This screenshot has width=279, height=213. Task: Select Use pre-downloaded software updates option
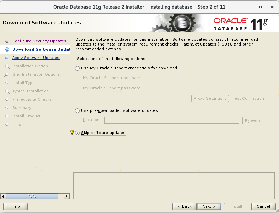click(78, 110)
